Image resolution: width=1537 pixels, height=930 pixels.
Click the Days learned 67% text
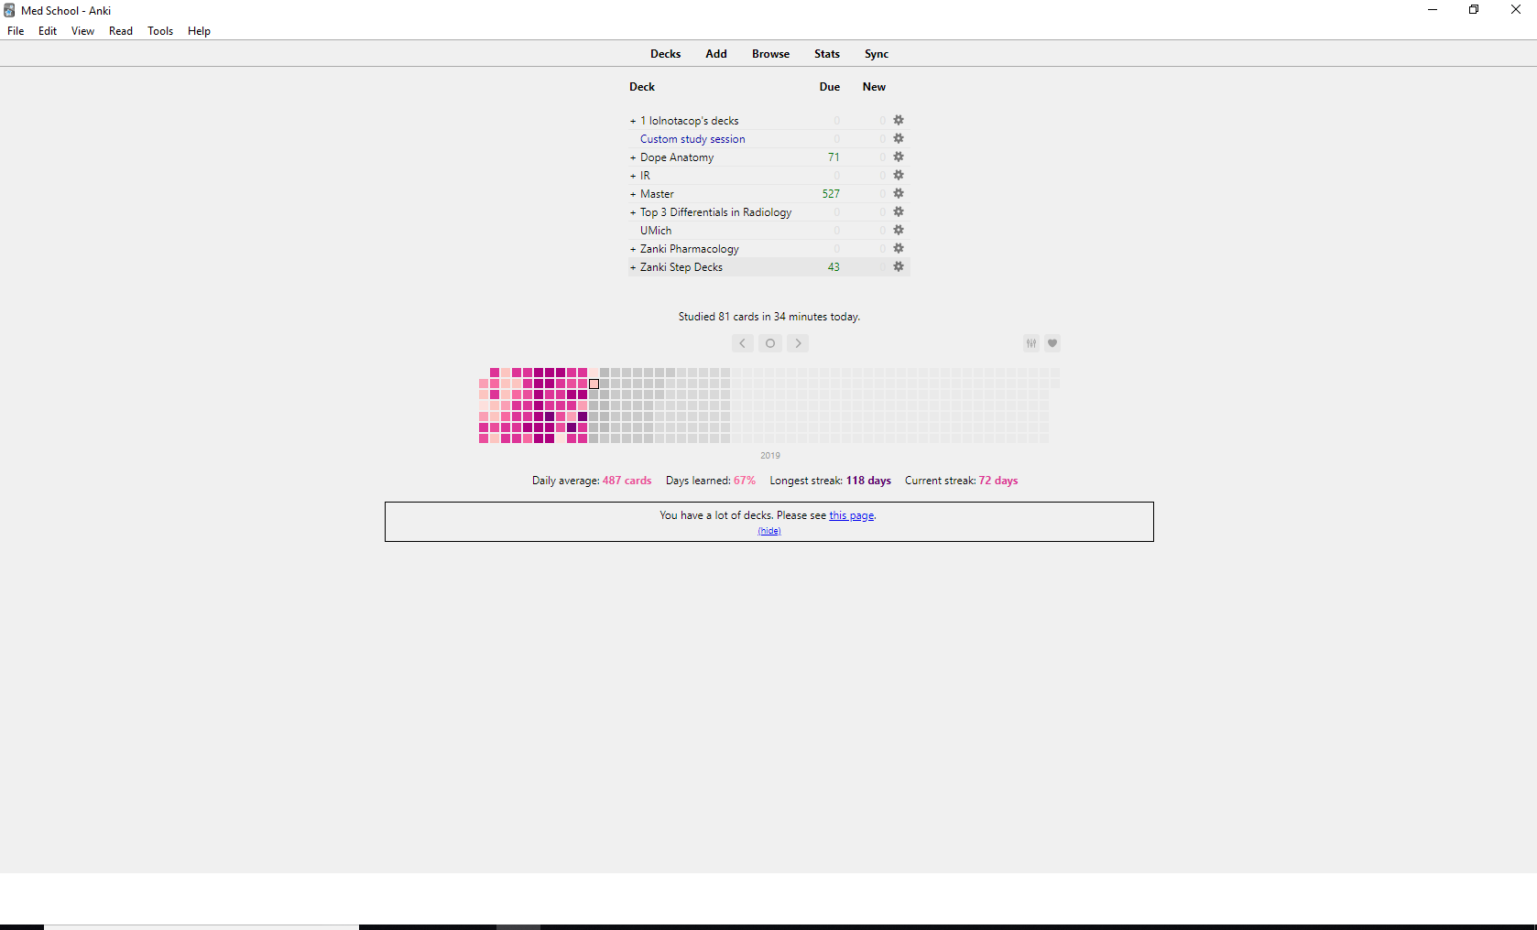point(711,481)
